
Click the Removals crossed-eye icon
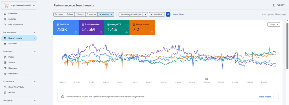pyautogui.click(x=5, y=74)
